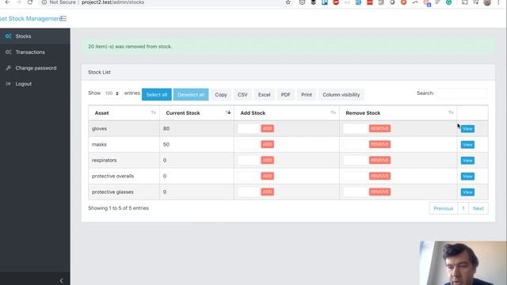
Task: View the protective glasses stock details
Action: click(467, 192)
